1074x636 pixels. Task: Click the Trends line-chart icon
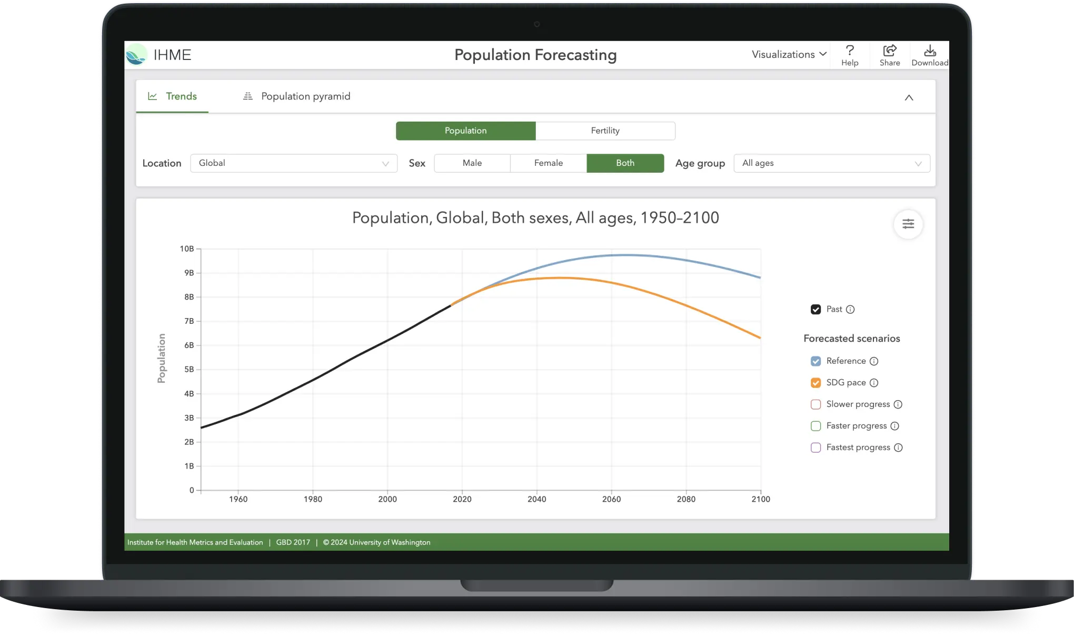(x=153, y=96)
